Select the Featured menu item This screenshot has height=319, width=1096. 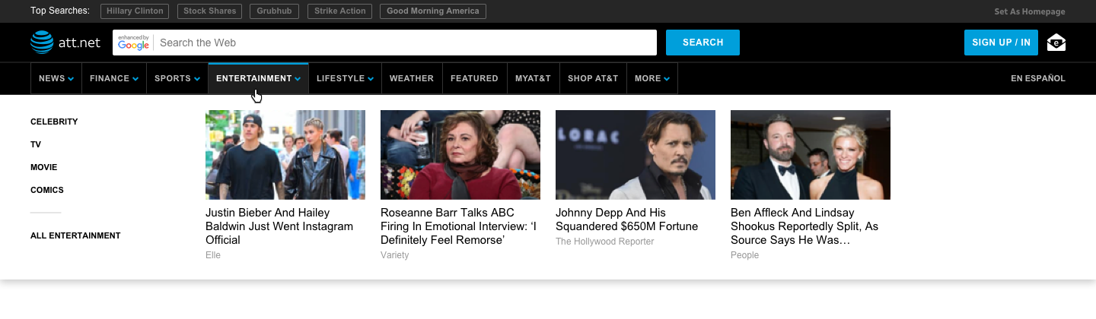point(474,78)
